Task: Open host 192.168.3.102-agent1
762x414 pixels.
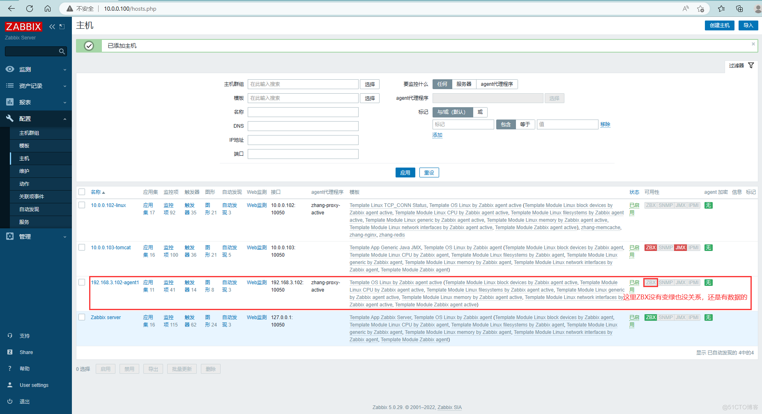Action: (x=115, y=283)
